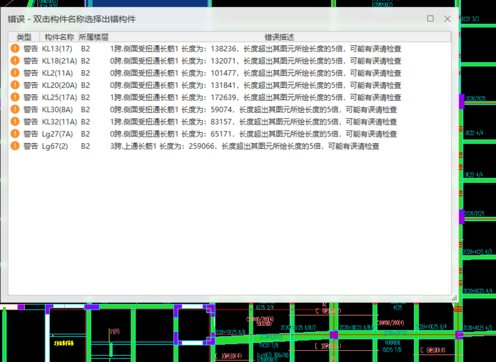Click the error description with length 59074
Image resolution: width=496 pixels, height=362 pixels.
coord(254,110)
